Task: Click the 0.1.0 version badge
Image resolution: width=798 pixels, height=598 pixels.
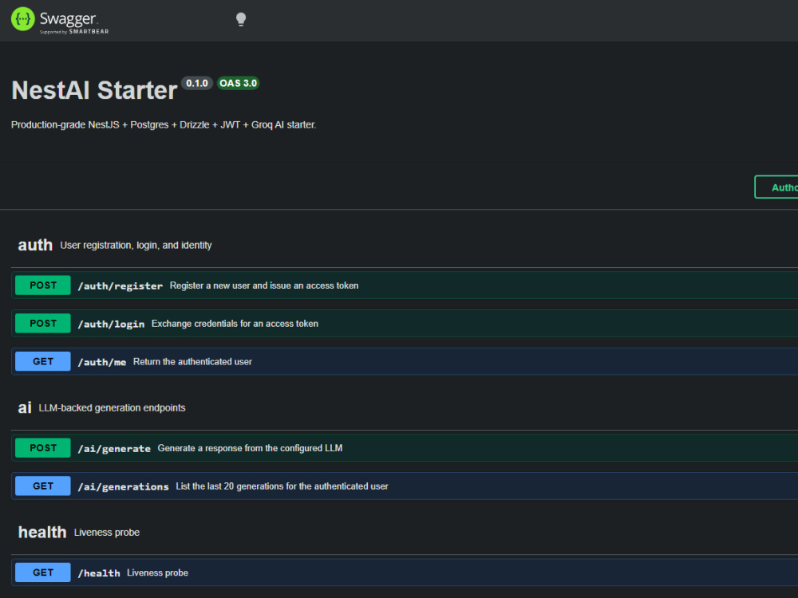Action: pos(197,84)
